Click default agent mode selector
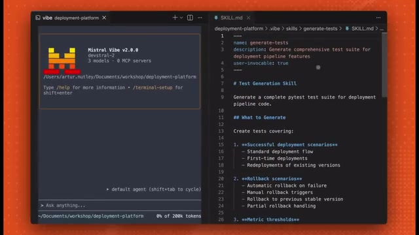419x235 pixels. point(154,189)
